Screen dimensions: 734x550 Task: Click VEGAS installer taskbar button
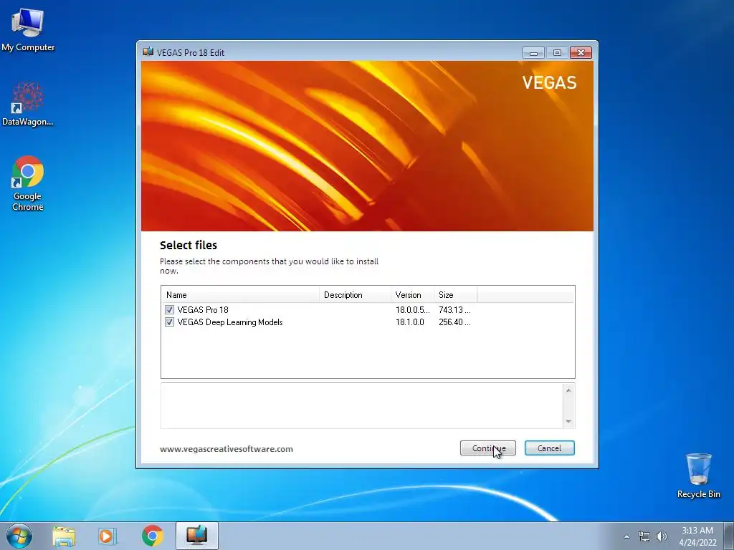click(197, 536)
